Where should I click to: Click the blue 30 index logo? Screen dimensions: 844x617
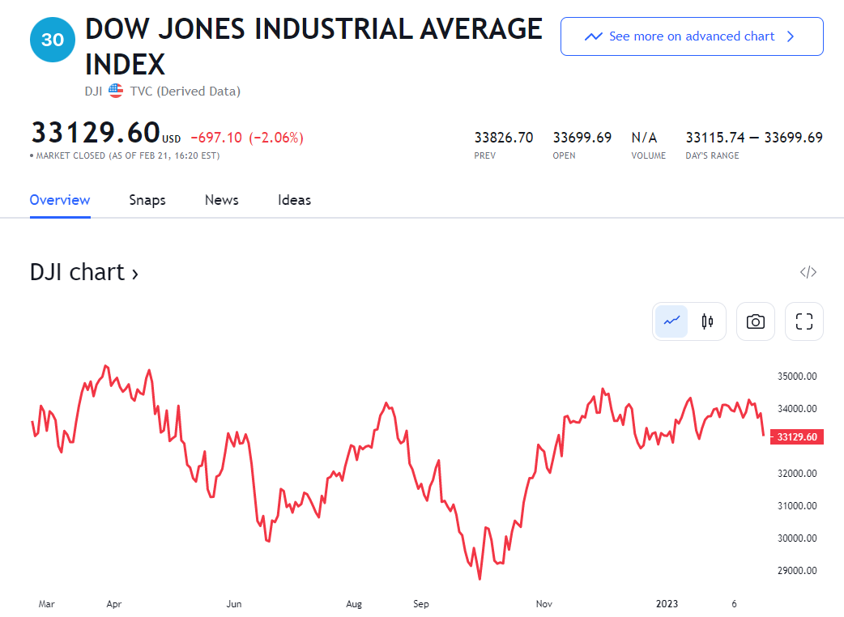coord(52,39)
